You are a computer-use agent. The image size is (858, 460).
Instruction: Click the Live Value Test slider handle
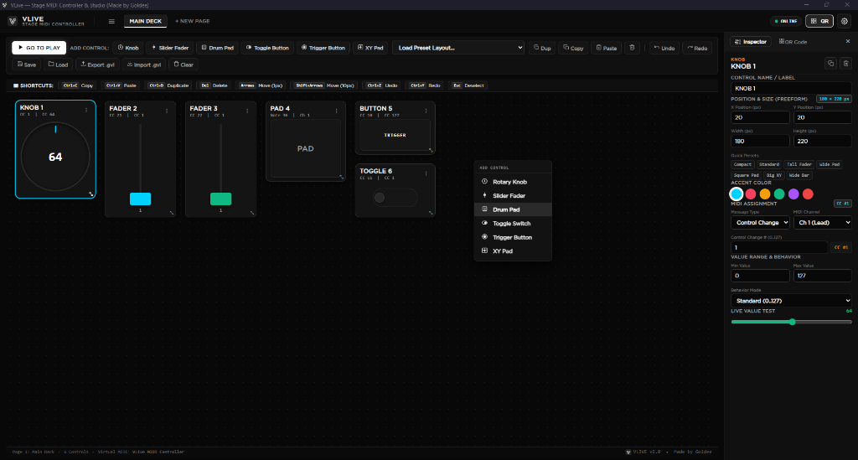(x=792, y=322)
